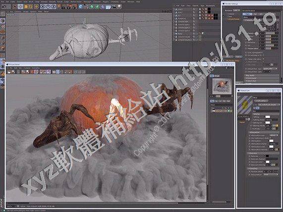The image size is (283, 212).
Task: Toggle the X axis lock
Action: click(x=43, y=6)
